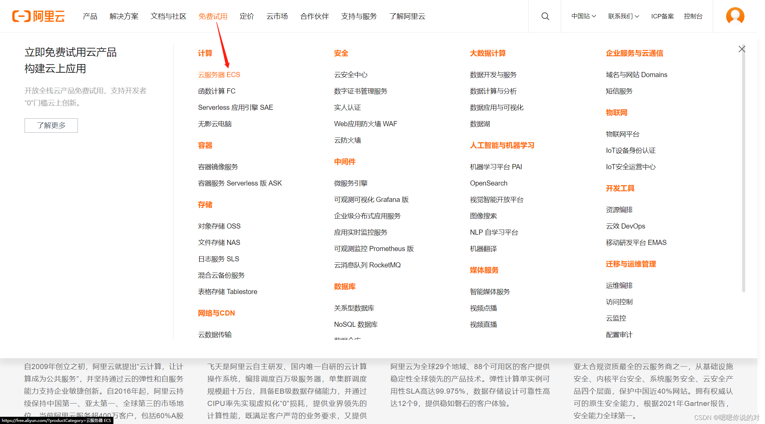
Task: Click the menu panel vertical scrollbar
Action: [743, 171]
